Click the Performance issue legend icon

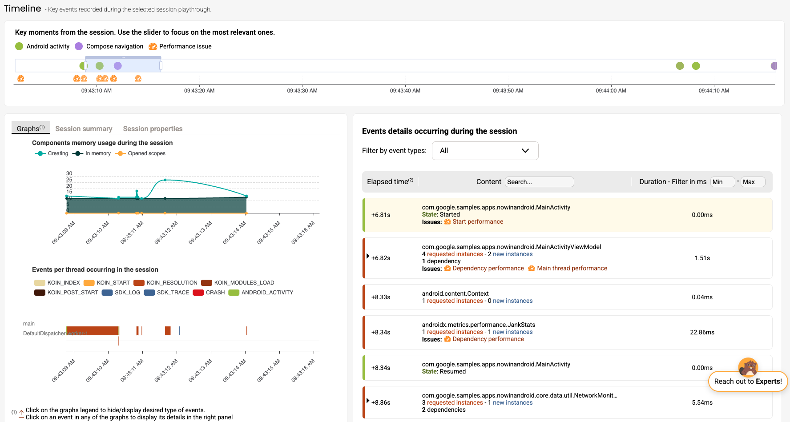153,46
